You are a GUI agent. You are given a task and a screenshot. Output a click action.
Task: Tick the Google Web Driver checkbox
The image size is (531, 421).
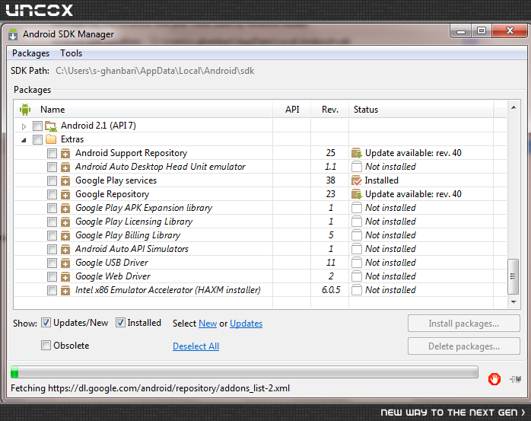pyautogui.click(x=52, y=276)
